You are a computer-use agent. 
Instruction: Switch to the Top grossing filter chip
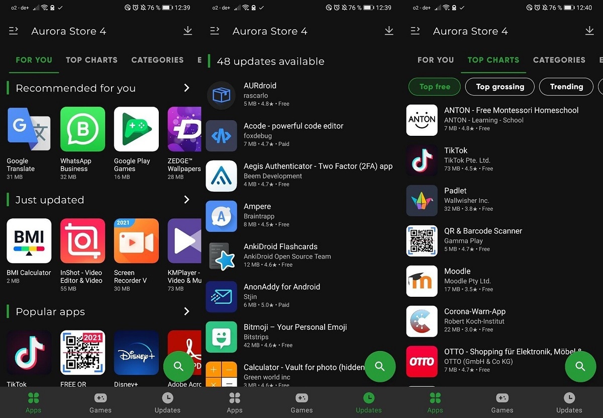(499, 87)
